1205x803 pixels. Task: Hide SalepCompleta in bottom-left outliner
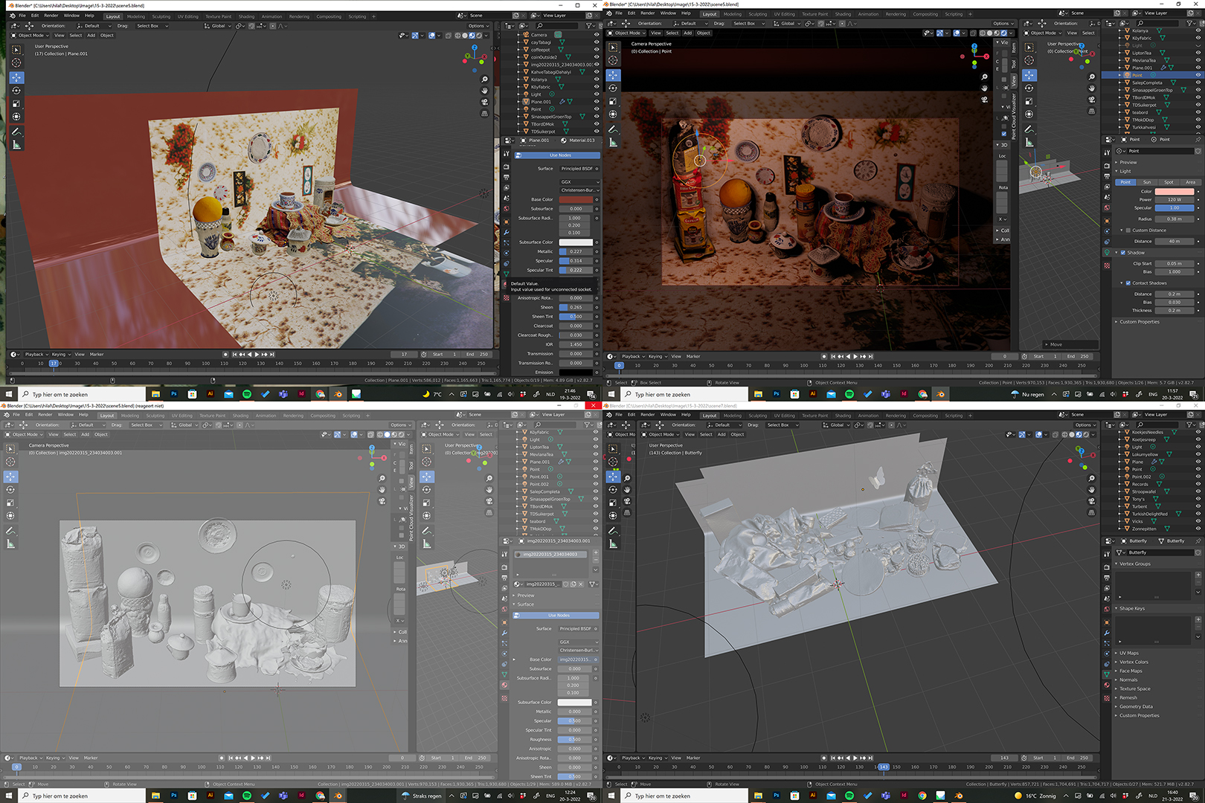point(595,491)
